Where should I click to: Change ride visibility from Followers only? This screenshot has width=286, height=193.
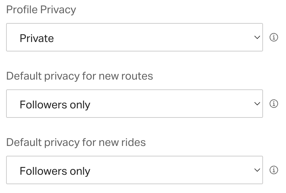click(135, 170)
